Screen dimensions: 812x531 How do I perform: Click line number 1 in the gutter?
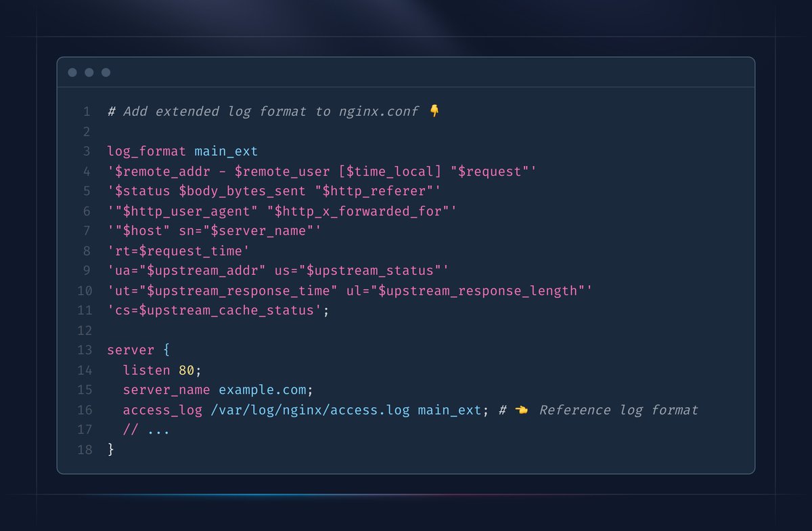pyautogui.click(x=87, y=111)
